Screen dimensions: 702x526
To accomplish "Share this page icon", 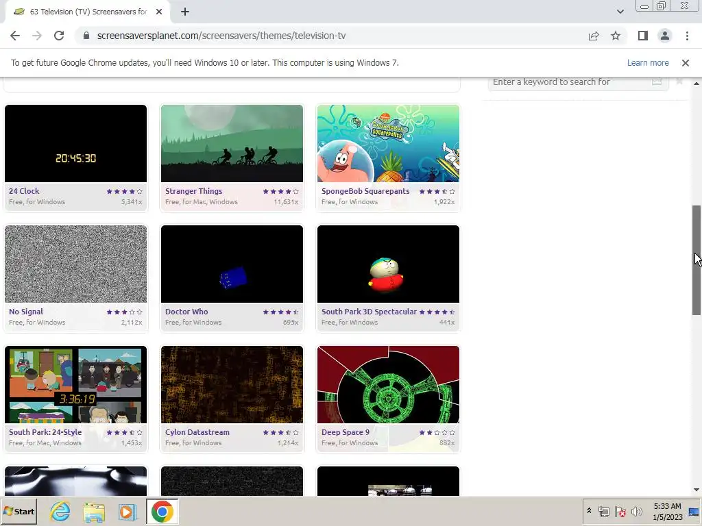I will (x=594, y=36).
